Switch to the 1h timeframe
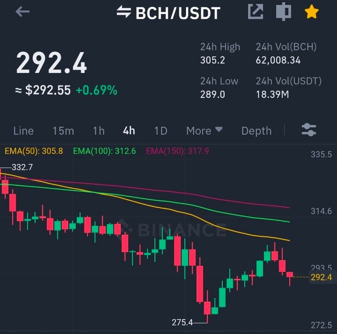This screenshot has width=337, height=334. 99,131
